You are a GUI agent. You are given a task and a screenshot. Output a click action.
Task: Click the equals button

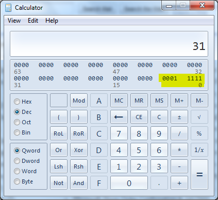(199, 175)
